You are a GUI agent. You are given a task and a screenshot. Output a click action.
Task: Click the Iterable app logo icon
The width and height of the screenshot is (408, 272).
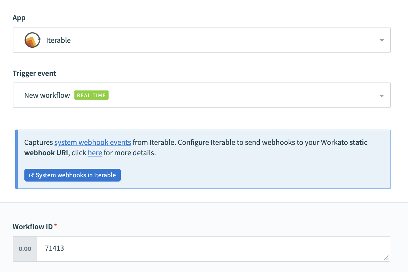[32, 40]
